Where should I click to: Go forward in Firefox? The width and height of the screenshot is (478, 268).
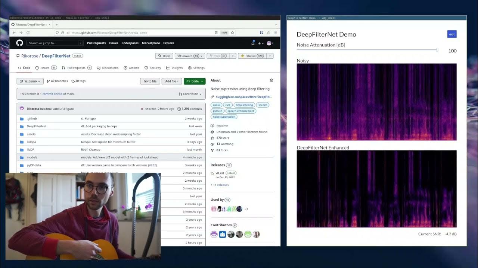point(21,33)
